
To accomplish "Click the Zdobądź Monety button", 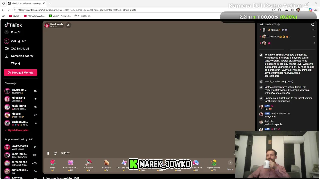I will click(x=21, y=73).
